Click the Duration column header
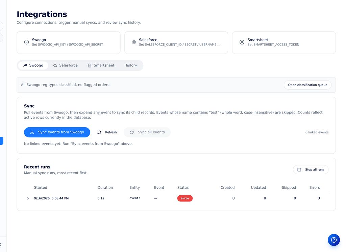The width and height of the screenshot is (346, 252). [105, 188]
